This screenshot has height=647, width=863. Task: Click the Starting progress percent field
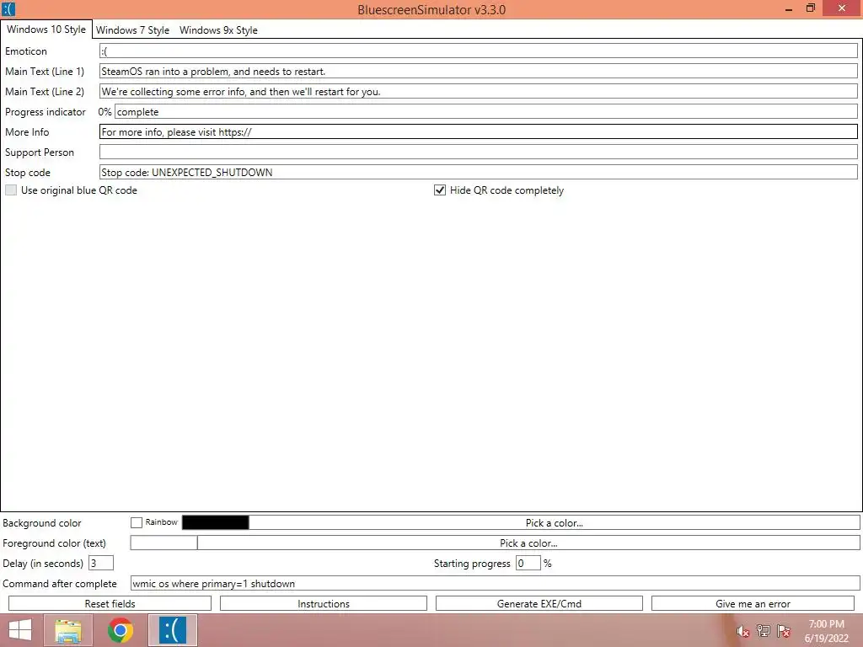pyautogui.click(x=528, y=564)
